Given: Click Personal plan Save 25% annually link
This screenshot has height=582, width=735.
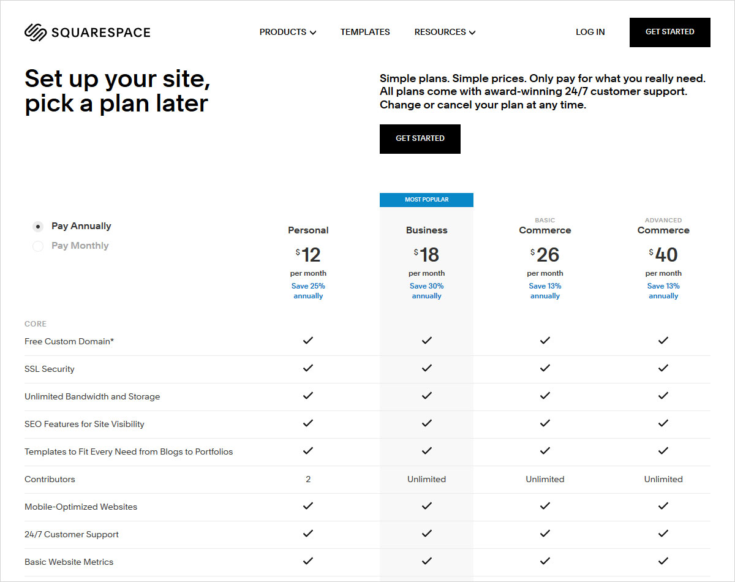Looking at the screenshot, I should pos(308,291).
